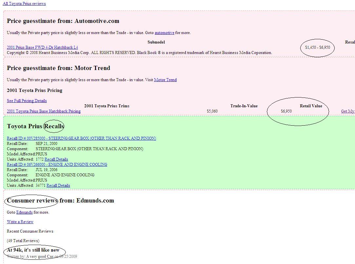The height and width of the screenshot is (264, 355).
Task: Click Price guesstimate from: Motor Trend heading
Action: (58, 68)
